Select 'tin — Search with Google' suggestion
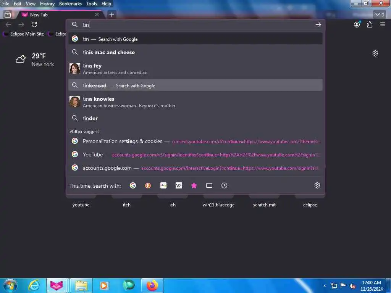 [195, 39]
